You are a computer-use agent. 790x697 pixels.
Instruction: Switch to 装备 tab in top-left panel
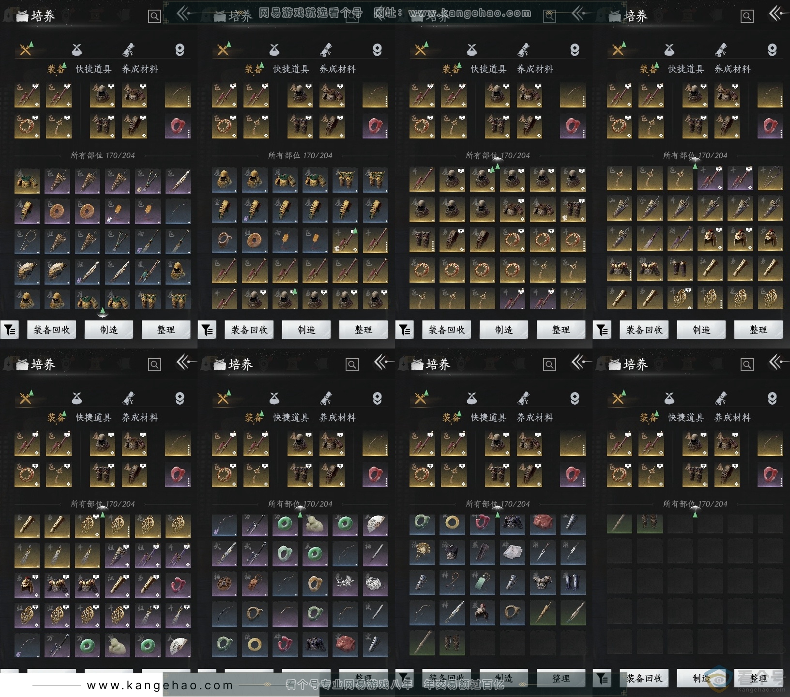coord(56,69)
